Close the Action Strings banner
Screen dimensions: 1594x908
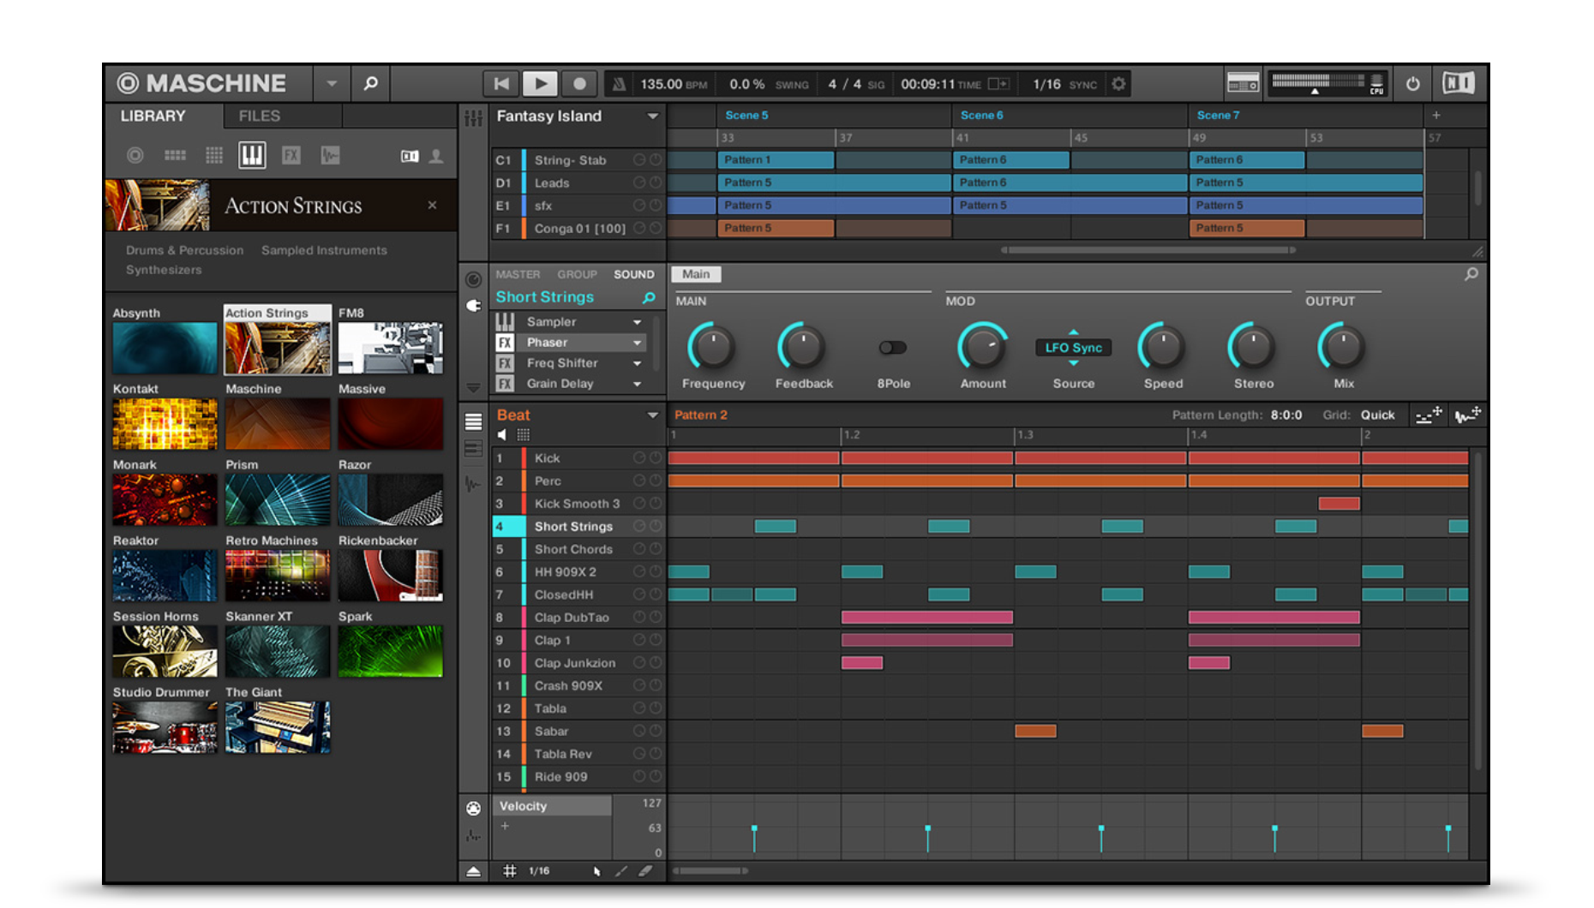point(432,205)
